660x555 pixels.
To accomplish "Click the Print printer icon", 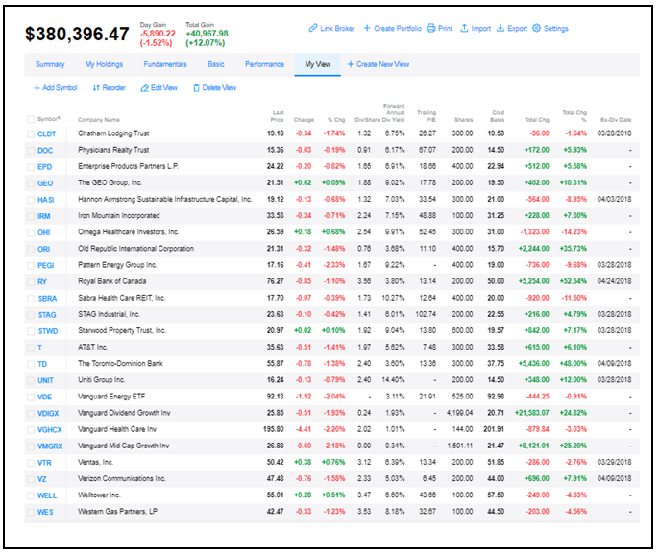I will coord(430,28).
